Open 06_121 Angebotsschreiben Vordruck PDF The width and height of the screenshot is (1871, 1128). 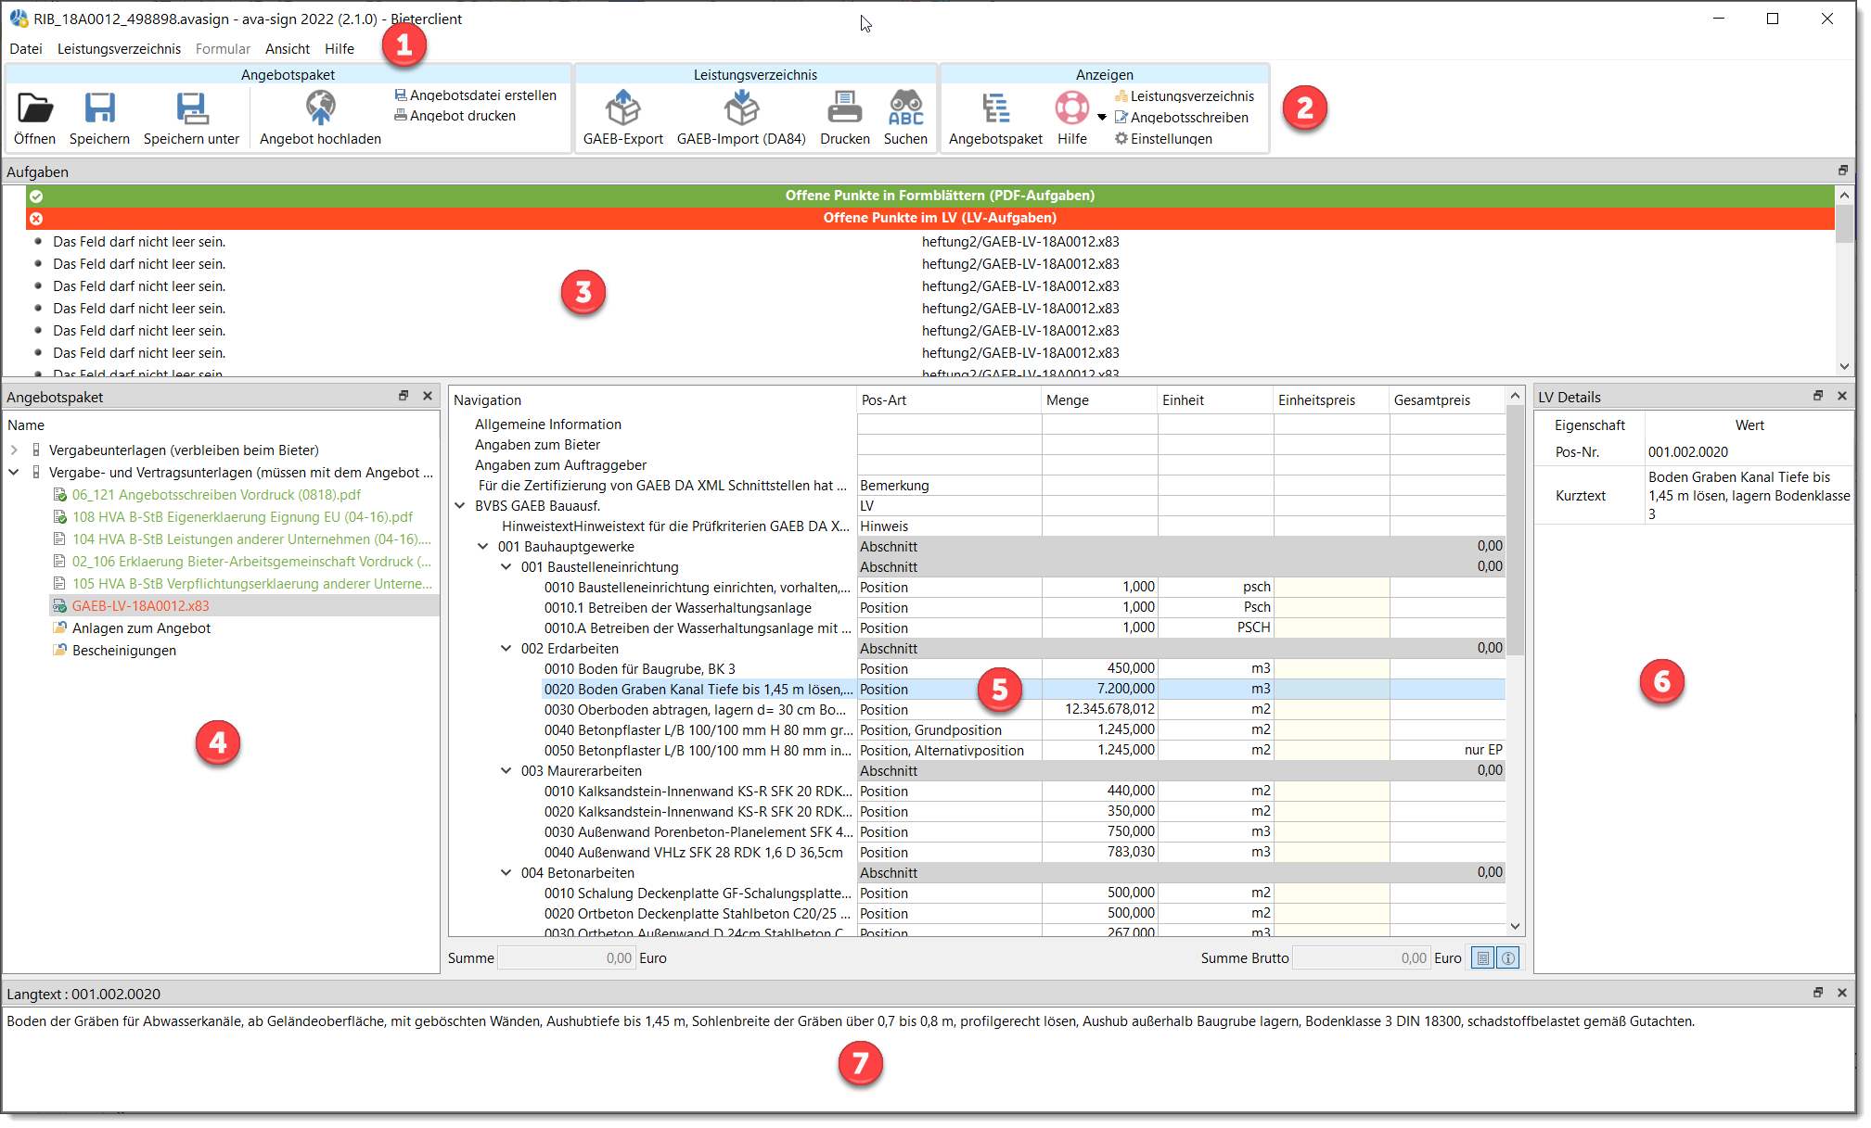pyautogui.click(x=216, y=495)
